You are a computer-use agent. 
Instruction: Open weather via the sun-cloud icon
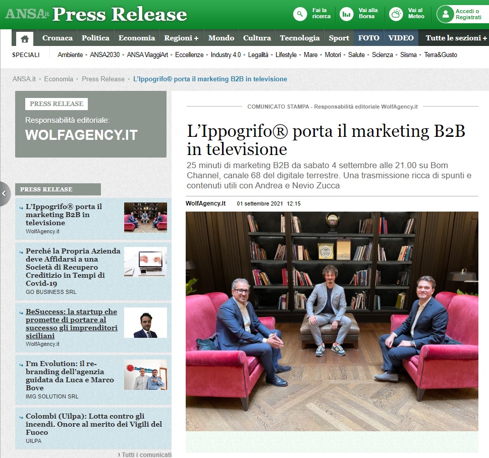(397, 14)
